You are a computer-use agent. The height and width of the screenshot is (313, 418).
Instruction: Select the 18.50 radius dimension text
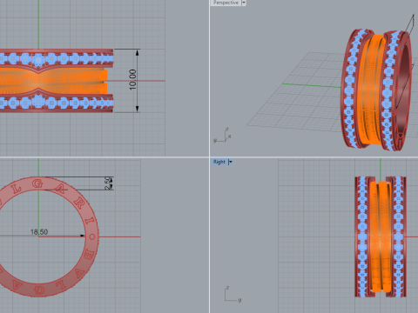click(39, 232)
